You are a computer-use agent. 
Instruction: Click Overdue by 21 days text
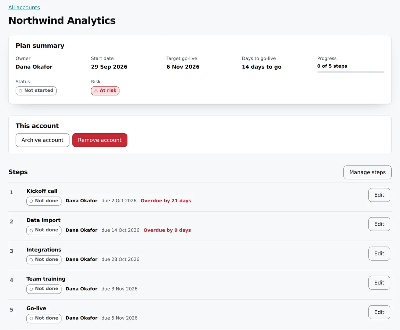pyautogui.click(x=166, y=201)
